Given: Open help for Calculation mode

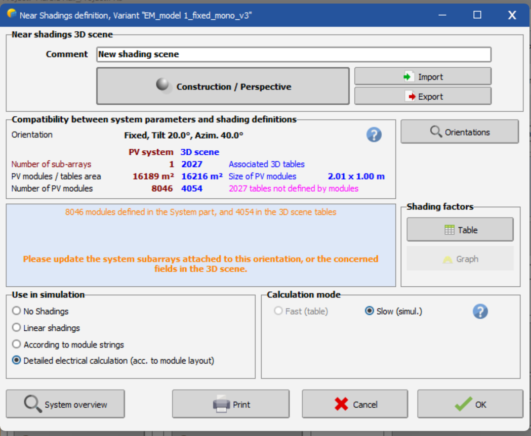Looking at the screenshot, I should (480, 311).
